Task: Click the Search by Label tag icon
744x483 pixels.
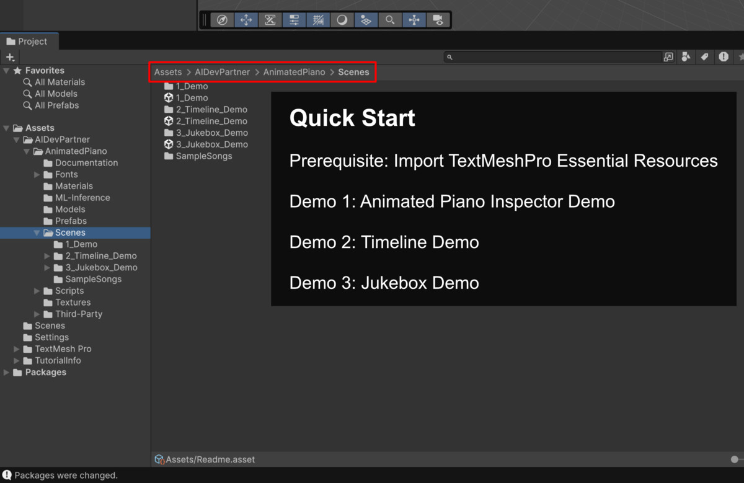Action: click(x=704, y=57)
